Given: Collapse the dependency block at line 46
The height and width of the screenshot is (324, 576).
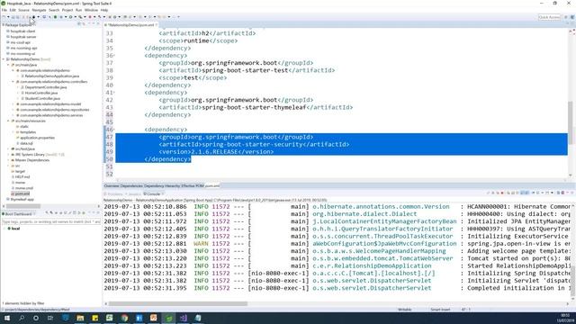Looking at the screenshot, I should point(114,130).
